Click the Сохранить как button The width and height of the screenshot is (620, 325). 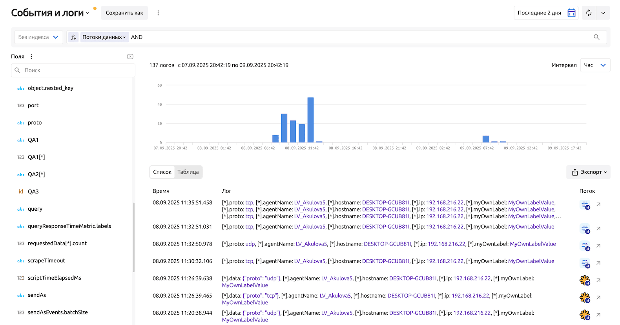point(124,13)
